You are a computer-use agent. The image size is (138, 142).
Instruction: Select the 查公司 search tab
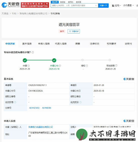click(x=55, y=2)
